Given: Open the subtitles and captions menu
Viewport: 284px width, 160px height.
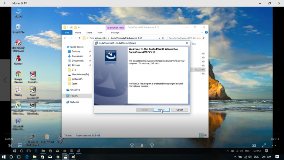Looking at the screenshot, I should point(20,145).
